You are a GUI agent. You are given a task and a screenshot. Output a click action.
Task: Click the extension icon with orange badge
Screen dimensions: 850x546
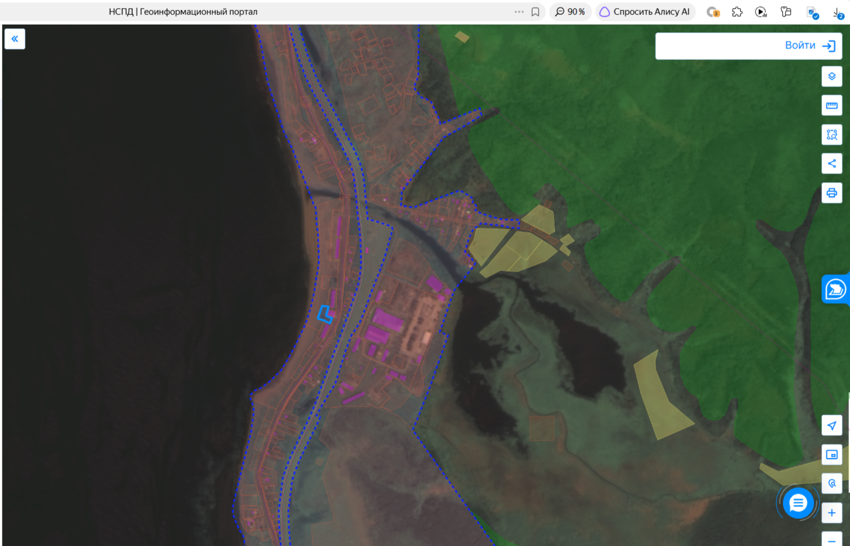[713, 12]
